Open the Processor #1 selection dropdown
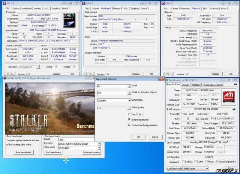 [x=29, y=67]
